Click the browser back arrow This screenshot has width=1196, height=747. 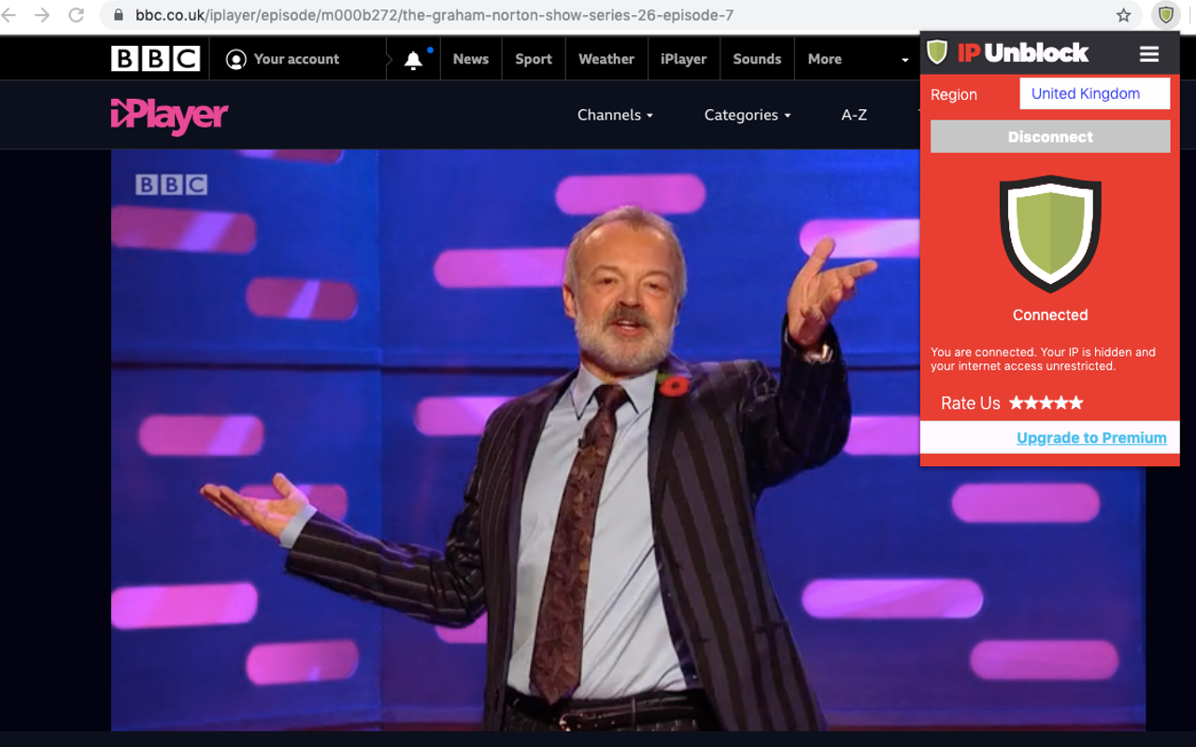pyautogui.click(x=9, y=15)
